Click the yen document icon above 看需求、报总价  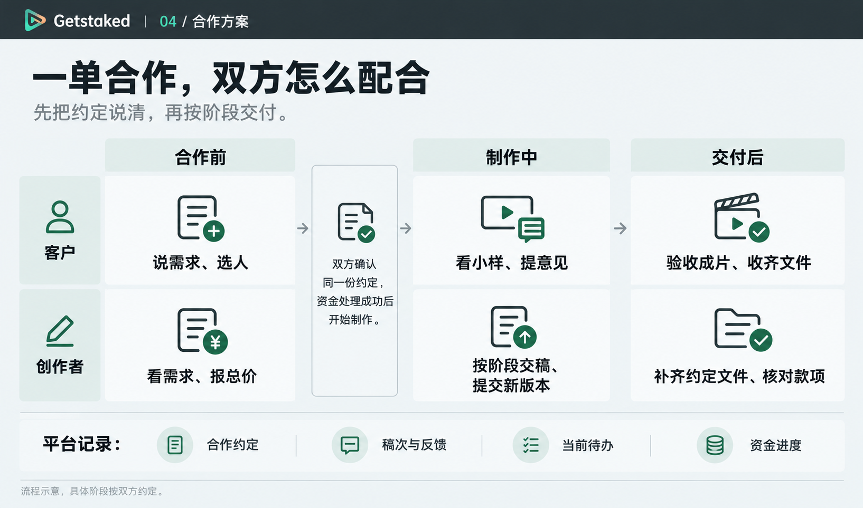click(x=202, y=331)
